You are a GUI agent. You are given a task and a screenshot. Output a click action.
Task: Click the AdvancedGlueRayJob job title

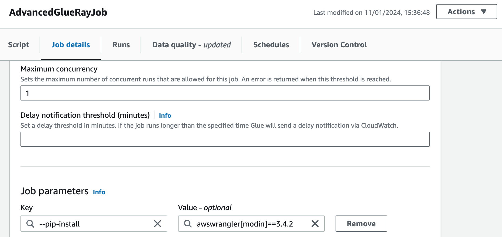[x=58, y=12]
